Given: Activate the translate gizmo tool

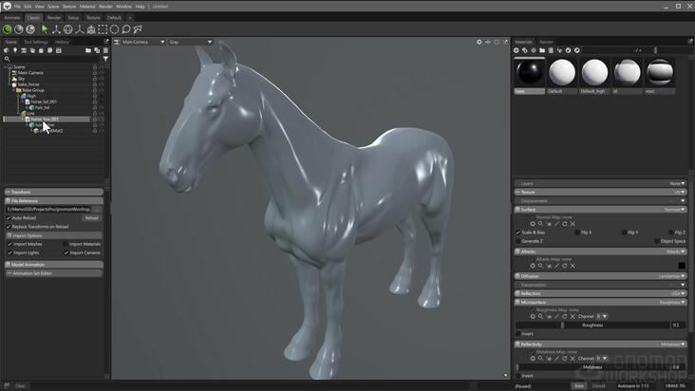Looking at the screenshot, I should point(56,29).
